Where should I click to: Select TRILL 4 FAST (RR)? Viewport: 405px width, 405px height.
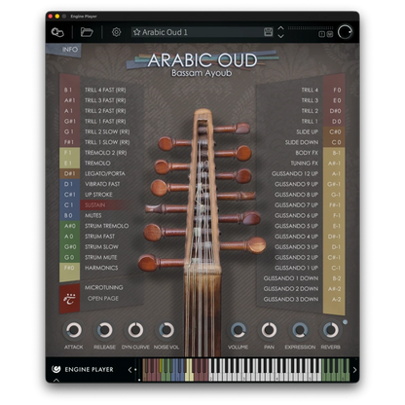tap(105, 90)
